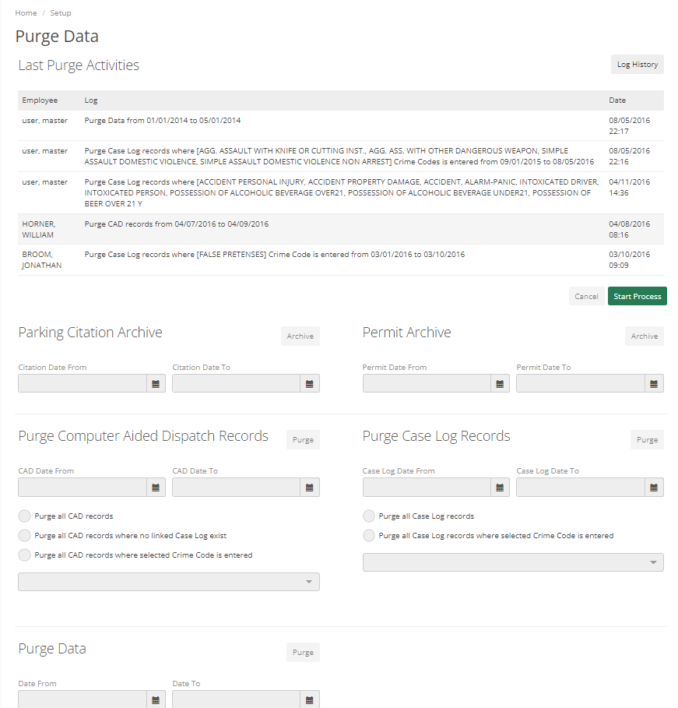Screen dimensions: 678x708
Task: Select log entry about ACCIDENT PERSONAL INJURY
Action: [341, 193]
